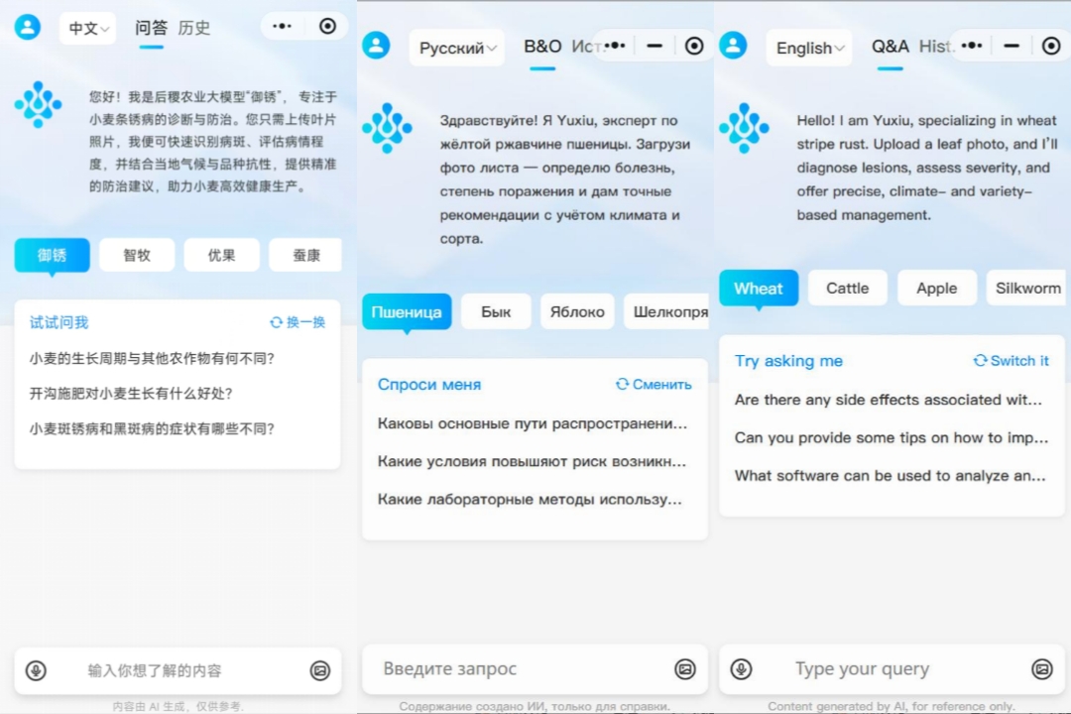Click image upload icon next to Type your query

pos(1042,669)
